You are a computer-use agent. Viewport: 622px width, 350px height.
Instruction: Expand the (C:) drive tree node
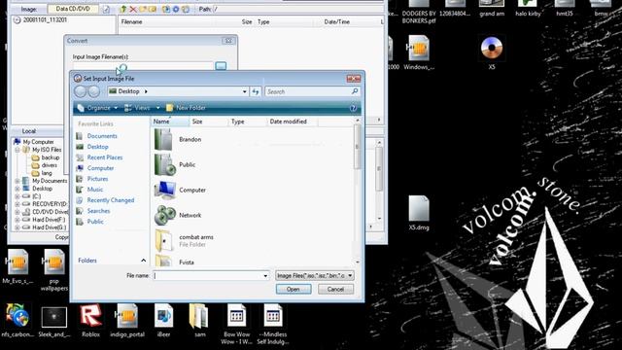click(x=17, y=196)
